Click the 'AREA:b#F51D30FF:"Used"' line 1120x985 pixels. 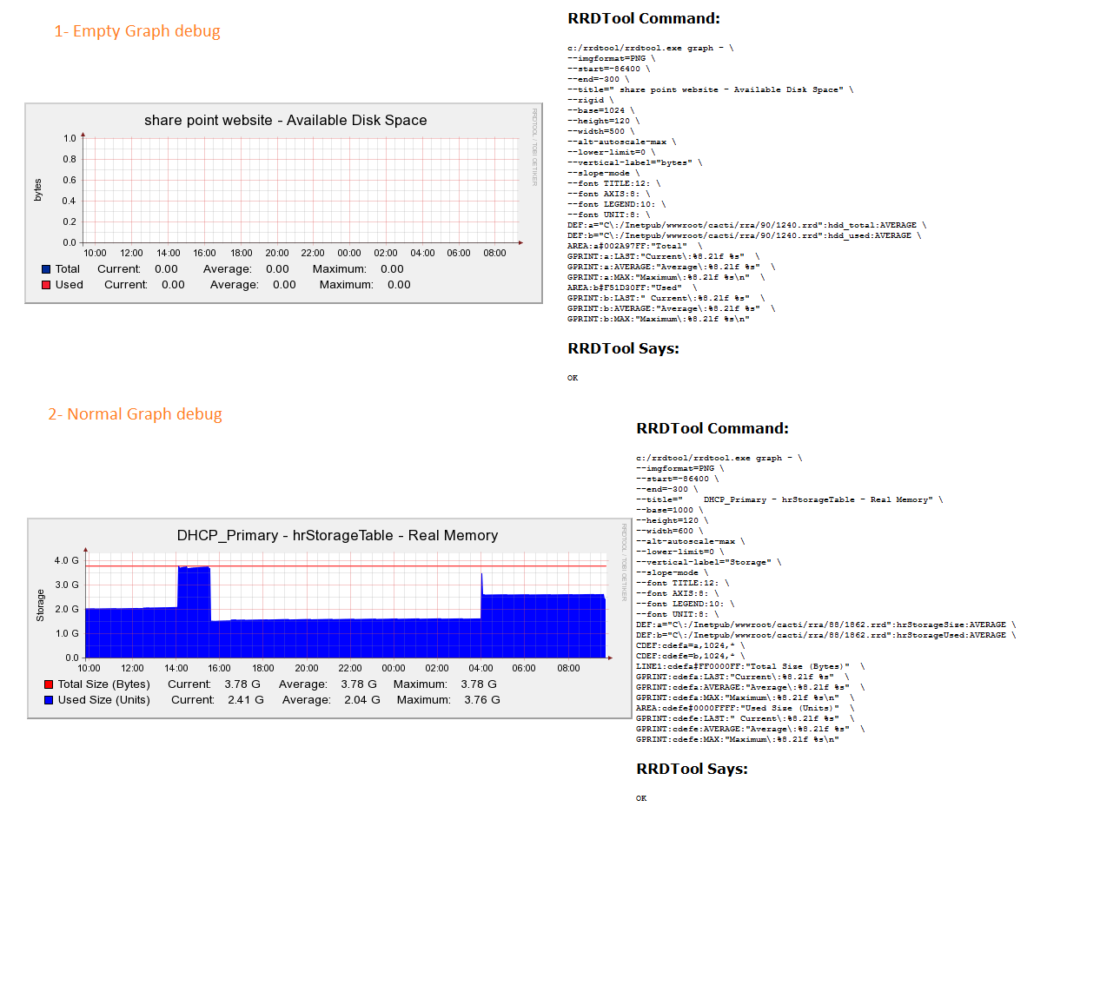click(632, 288)
